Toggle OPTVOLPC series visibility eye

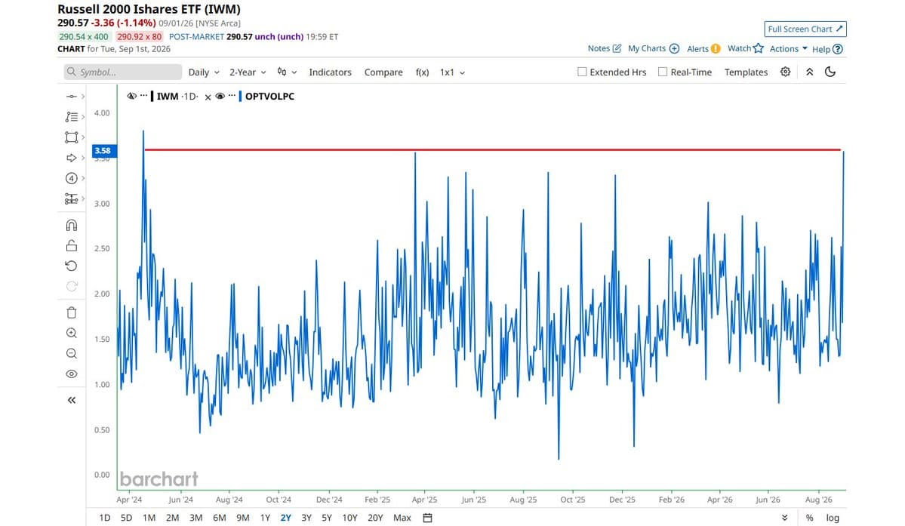(x=220, y=97)
